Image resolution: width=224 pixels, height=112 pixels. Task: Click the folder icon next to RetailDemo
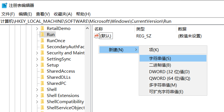click(x=42, y=28)
